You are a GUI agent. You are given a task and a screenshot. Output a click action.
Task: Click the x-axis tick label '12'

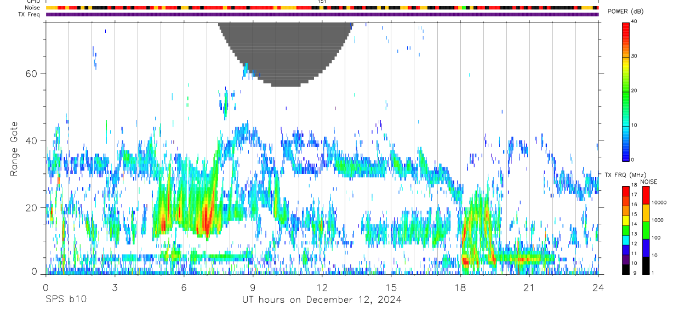pos(322,287)
